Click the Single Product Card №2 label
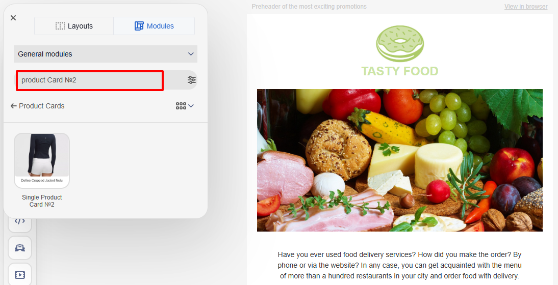558x285 pixels. [x=42, y=201]
